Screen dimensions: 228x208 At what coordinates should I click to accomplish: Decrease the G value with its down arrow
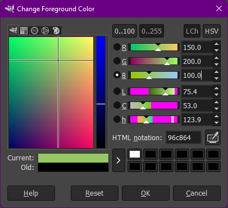pyautogui.click(x=217, y=64)
